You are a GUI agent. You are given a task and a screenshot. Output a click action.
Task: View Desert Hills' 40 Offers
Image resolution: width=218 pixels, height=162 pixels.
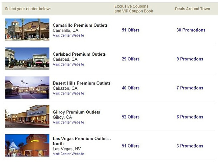tap(131, 88)
